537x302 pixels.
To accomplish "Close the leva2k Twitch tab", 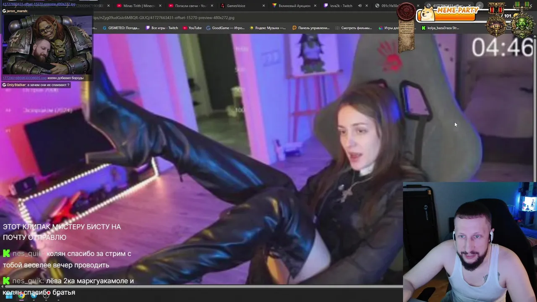I will (367, 6).
